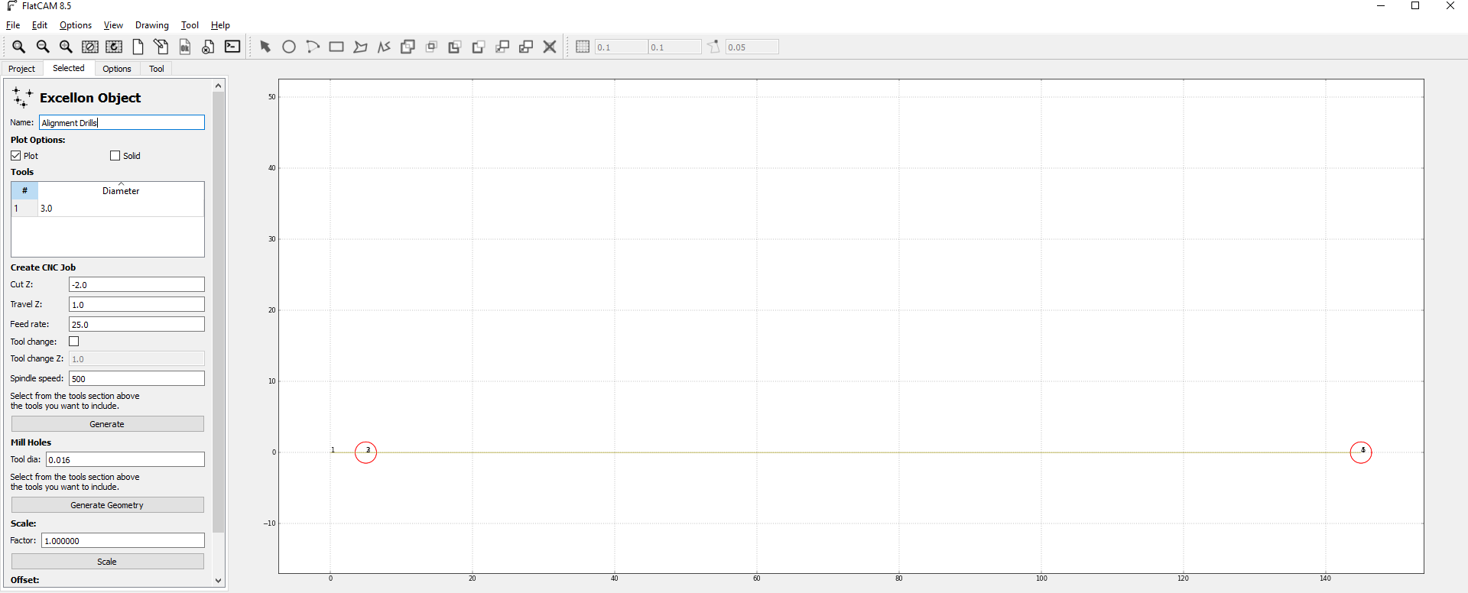Open the Help menu
1468x593 pixels.
click(x=220, y=25)
